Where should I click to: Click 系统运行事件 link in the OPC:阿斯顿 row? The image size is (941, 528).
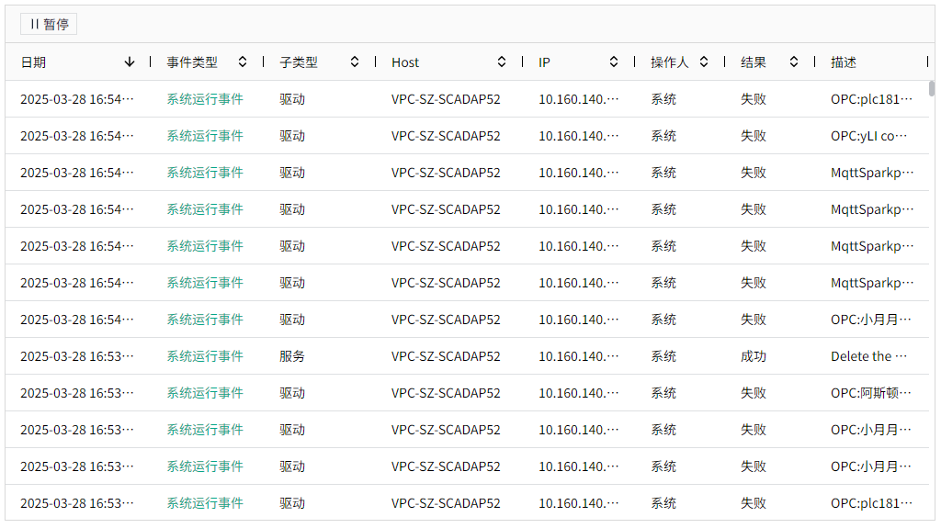coord(205,393)
